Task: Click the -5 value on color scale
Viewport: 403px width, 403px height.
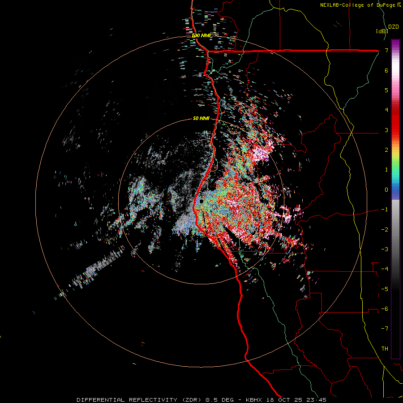Action: tap(385, 289)
